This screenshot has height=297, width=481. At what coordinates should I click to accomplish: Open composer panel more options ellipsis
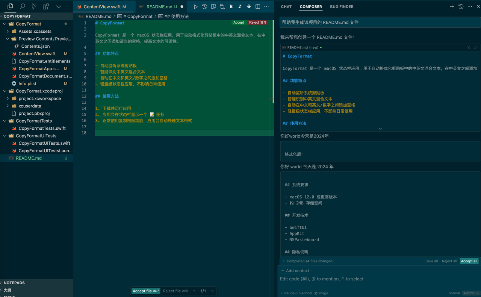[x=470, y=7]
